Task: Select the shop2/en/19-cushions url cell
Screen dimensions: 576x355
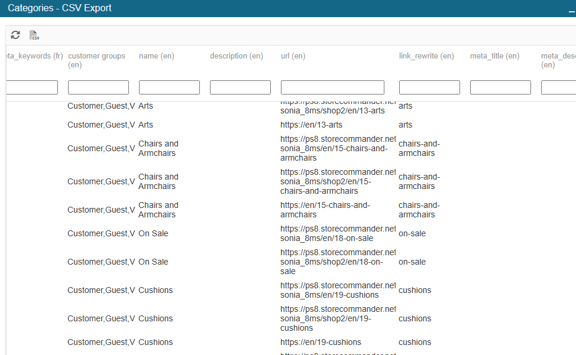Action: [338, 318]
